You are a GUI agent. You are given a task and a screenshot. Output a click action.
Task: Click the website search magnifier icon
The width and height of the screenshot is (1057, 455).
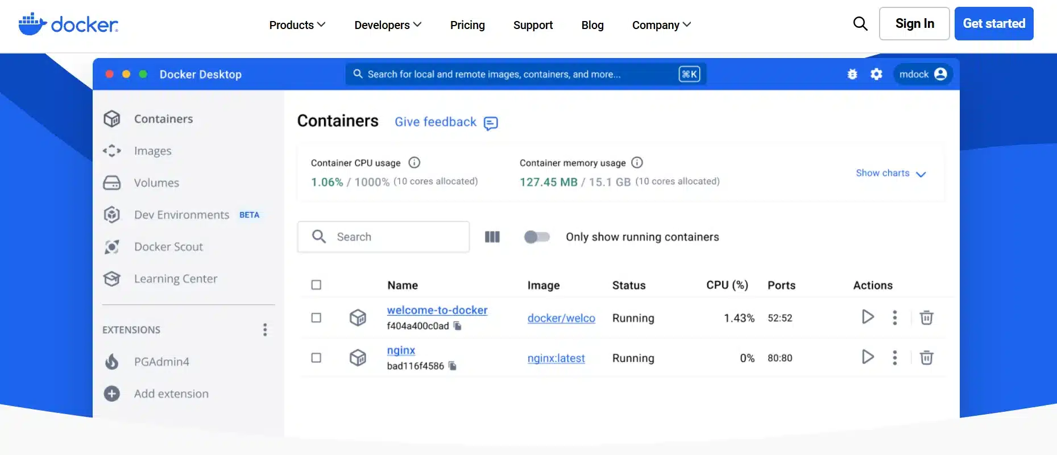[x=860, y=24]
